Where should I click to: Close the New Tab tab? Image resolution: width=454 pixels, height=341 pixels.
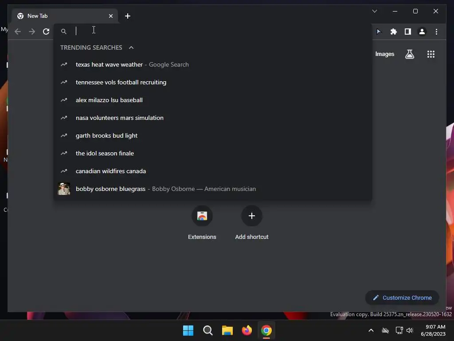pyautogui.click(x=110, y=16)
